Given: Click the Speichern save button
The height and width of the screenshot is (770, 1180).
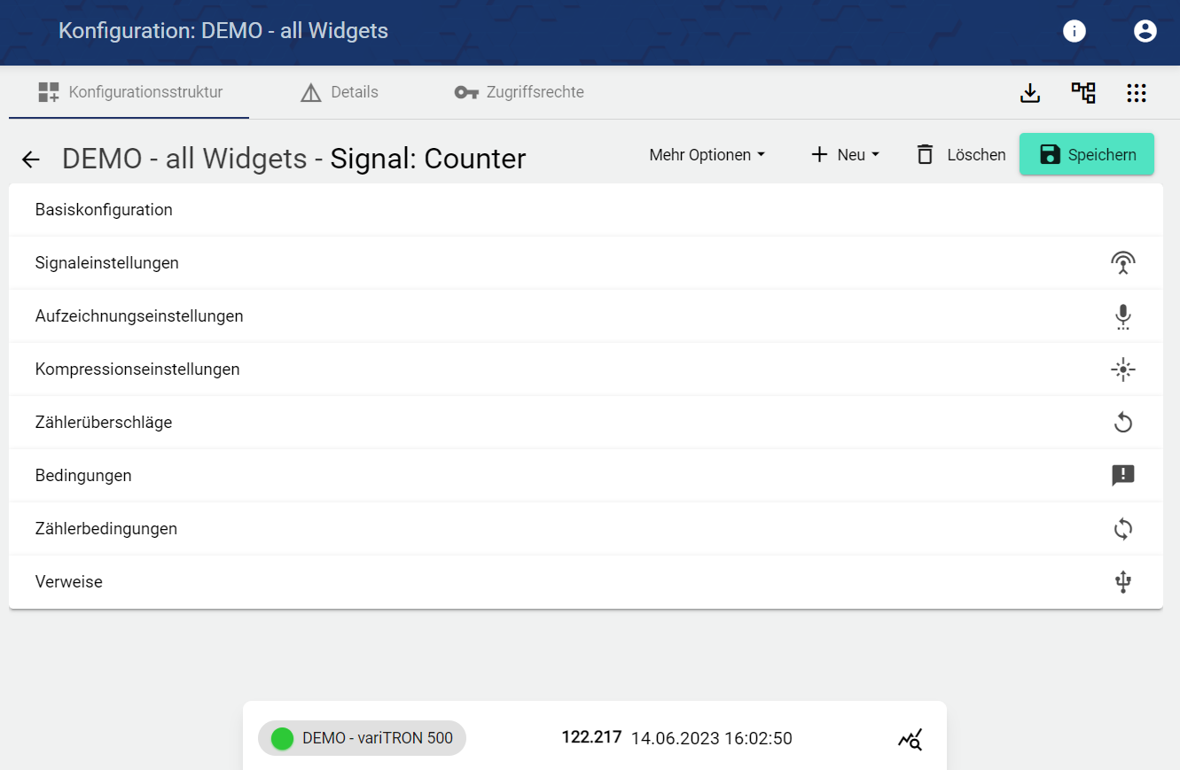Looking at the screenshot, I should point(1086,155).
